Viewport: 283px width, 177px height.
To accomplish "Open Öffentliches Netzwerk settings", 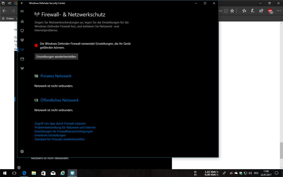I will 59,100.
